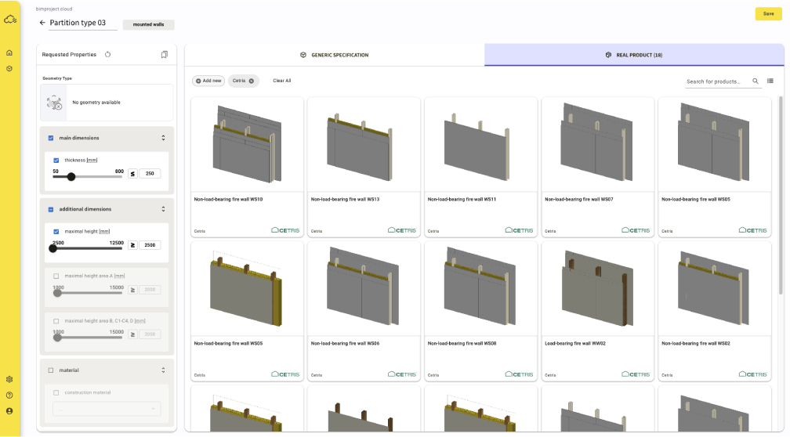Viewport: 790px width, 437px height.
Task: Click the 'Geometry Type' label
Action: 57,78
